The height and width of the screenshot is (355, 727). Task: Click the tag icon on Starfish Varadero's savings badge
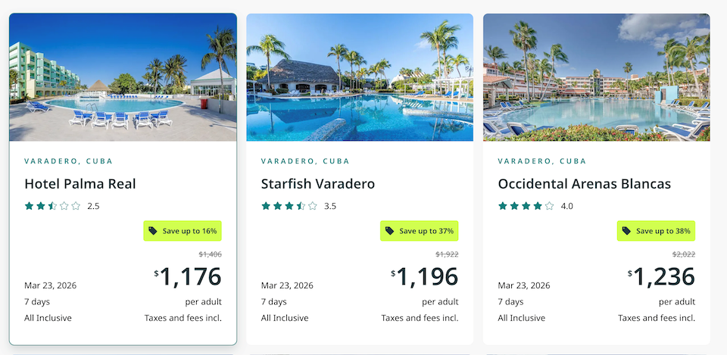(x=390, y=231)
